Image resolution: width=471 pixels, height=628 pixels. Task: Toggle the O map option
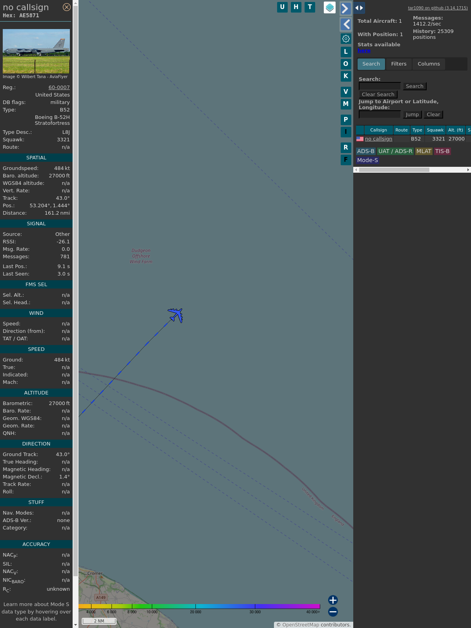tap(346, 64)
